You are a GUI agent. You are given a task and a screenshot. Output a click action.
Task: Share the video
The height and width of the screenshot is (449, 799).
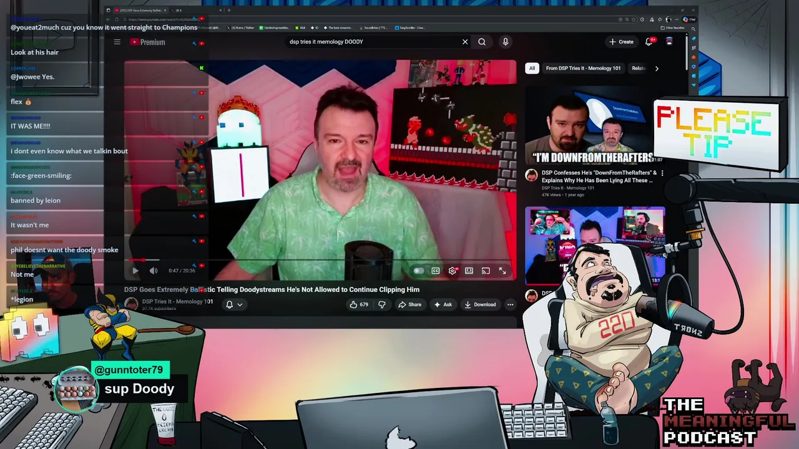[410, 304]
